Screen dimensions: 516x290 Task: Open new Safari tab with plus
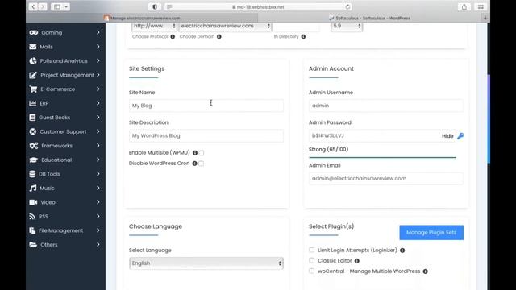pos(485,18)
